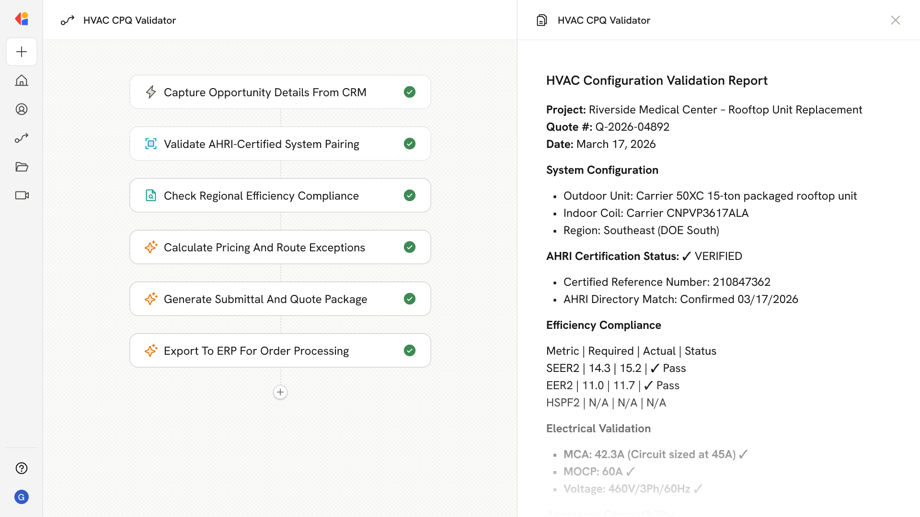The image size is (920, 517).
Task: Open Calculate Pricing And Route Exceptions step
Action: pos(264,247)
